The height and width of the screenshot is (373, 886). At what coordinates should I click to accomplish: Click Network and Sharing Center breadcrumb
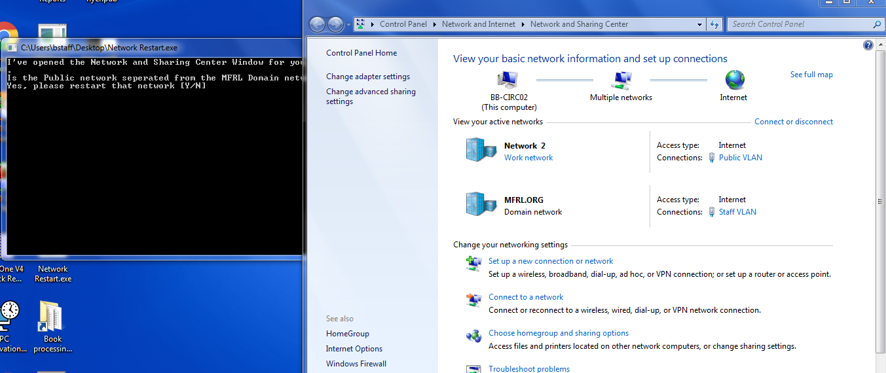point(579,24)
